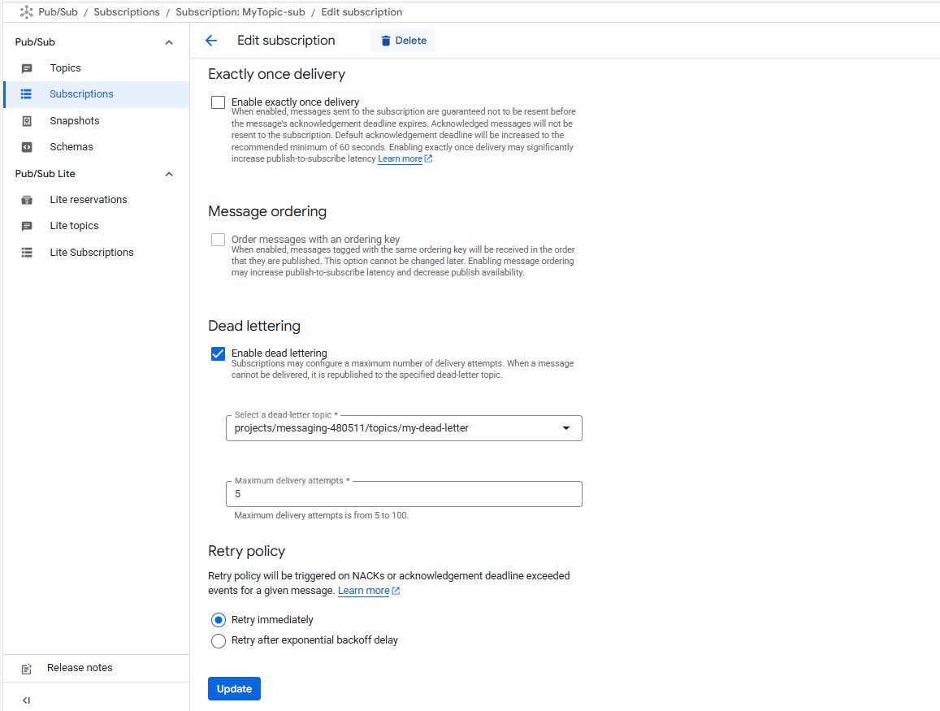Enable exactly once delivery checkbox

(218, 102)
